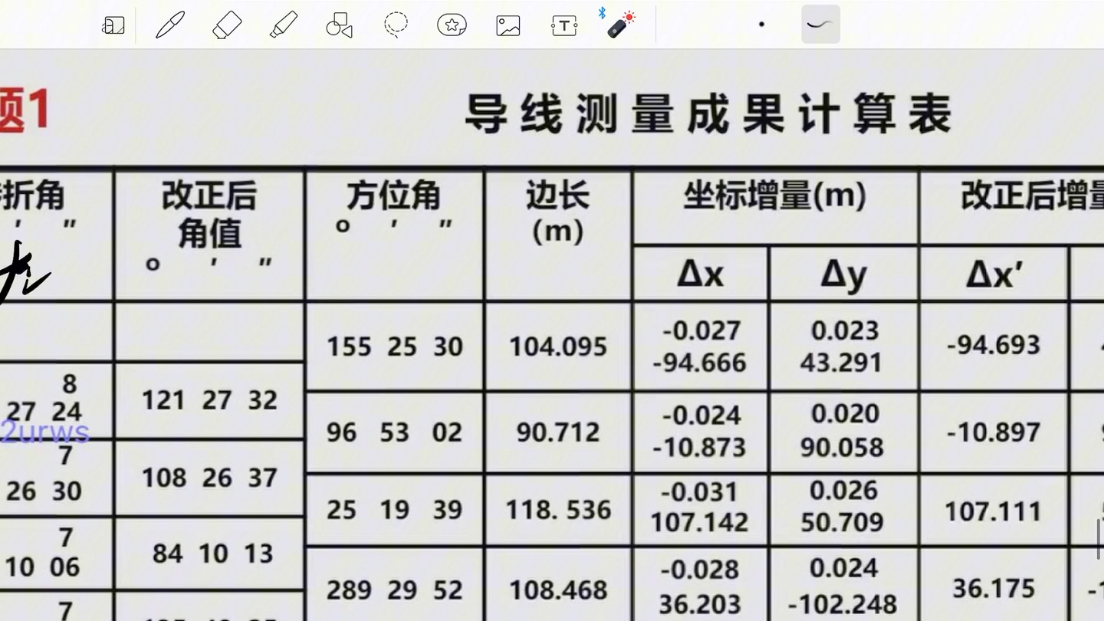Image resolution: width=1104 pixels, height=621 pixels.
Task: Click correction value 0.026
Action: [x=843, y=491]
